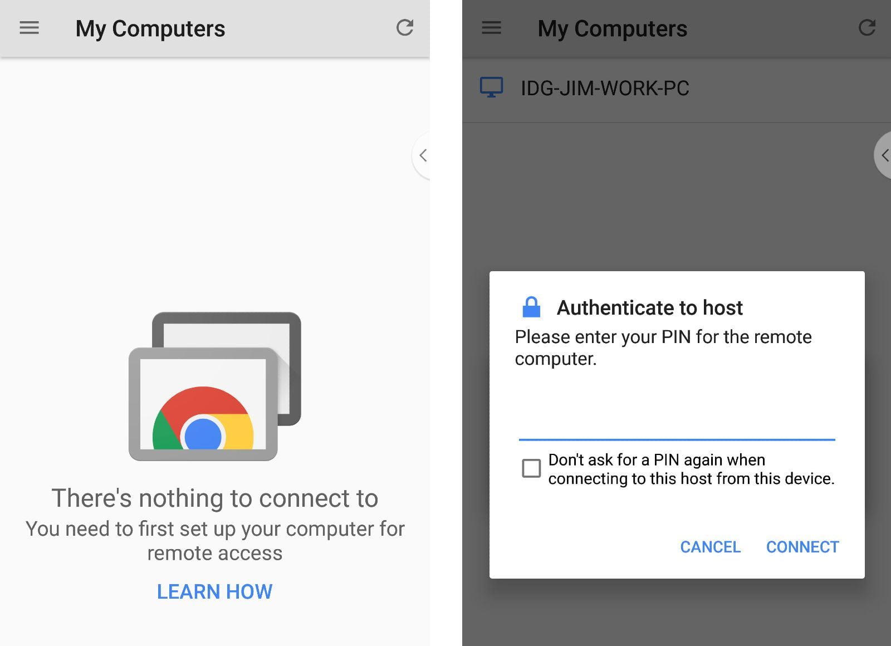Image resolution: width=891 pixels, height=646 pixels.
Task: Refresh computer list on left screen
Action: pyautogui.click(x=405, y=27)
